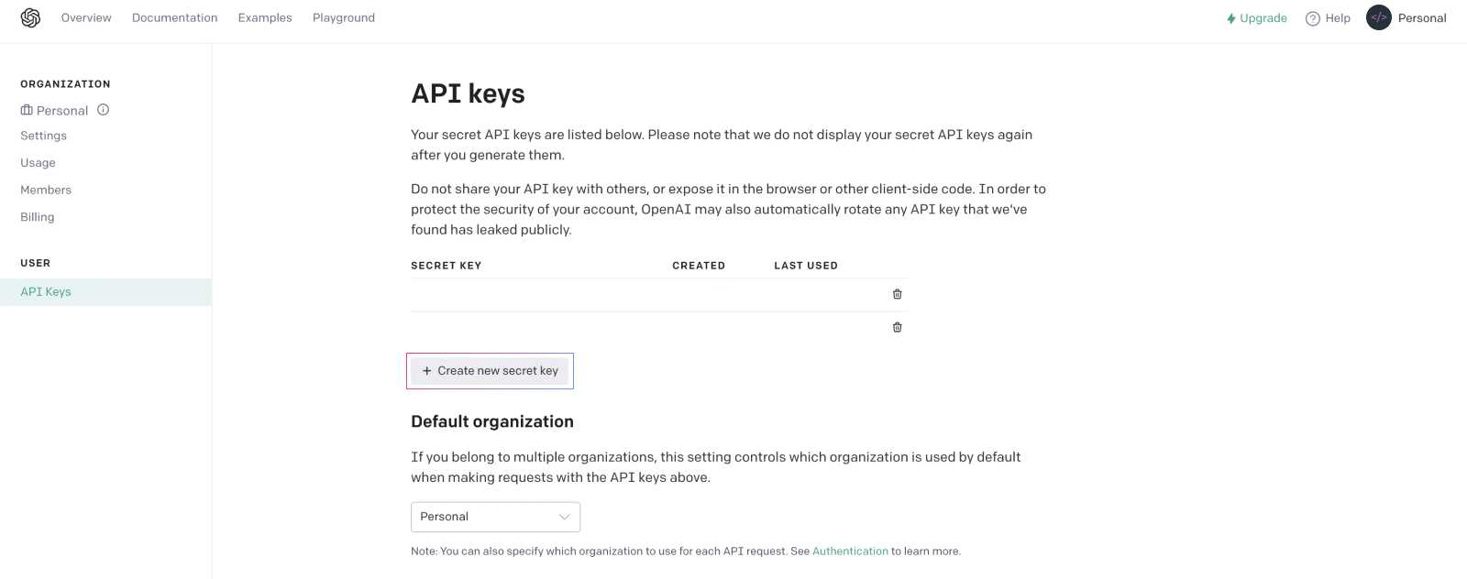Open the organization picker showing Personal

coord(495,516)
